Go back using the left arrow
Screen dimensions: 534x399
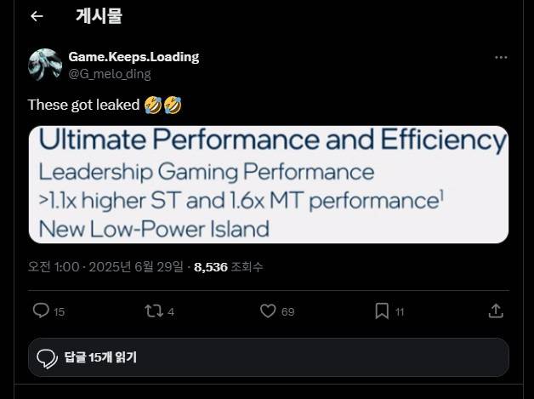point(37,16)
